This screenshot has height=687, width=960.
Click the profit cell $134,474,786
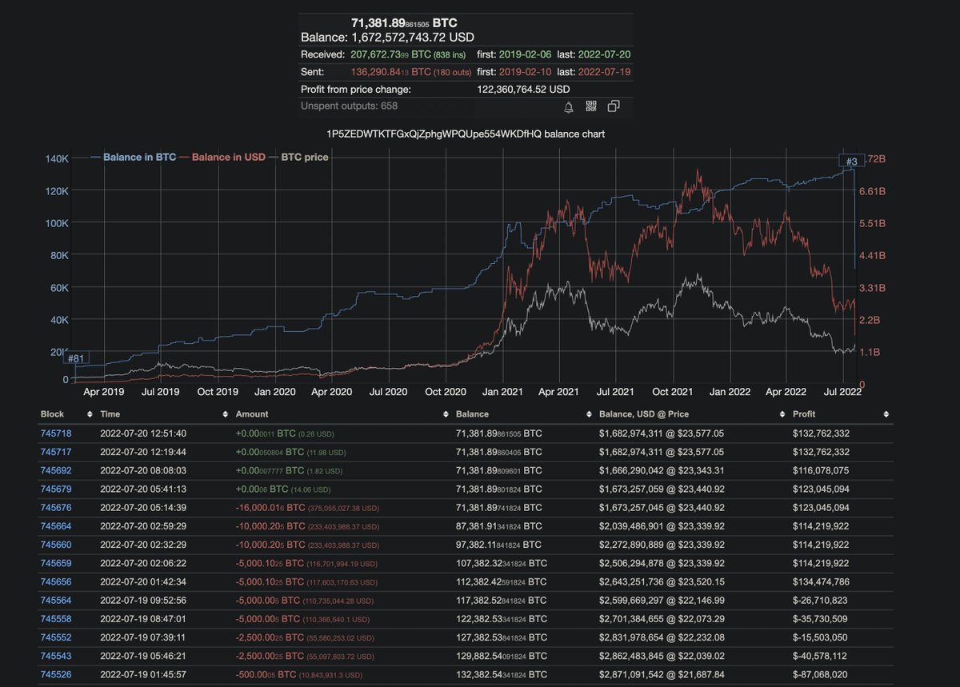(821, 582)
